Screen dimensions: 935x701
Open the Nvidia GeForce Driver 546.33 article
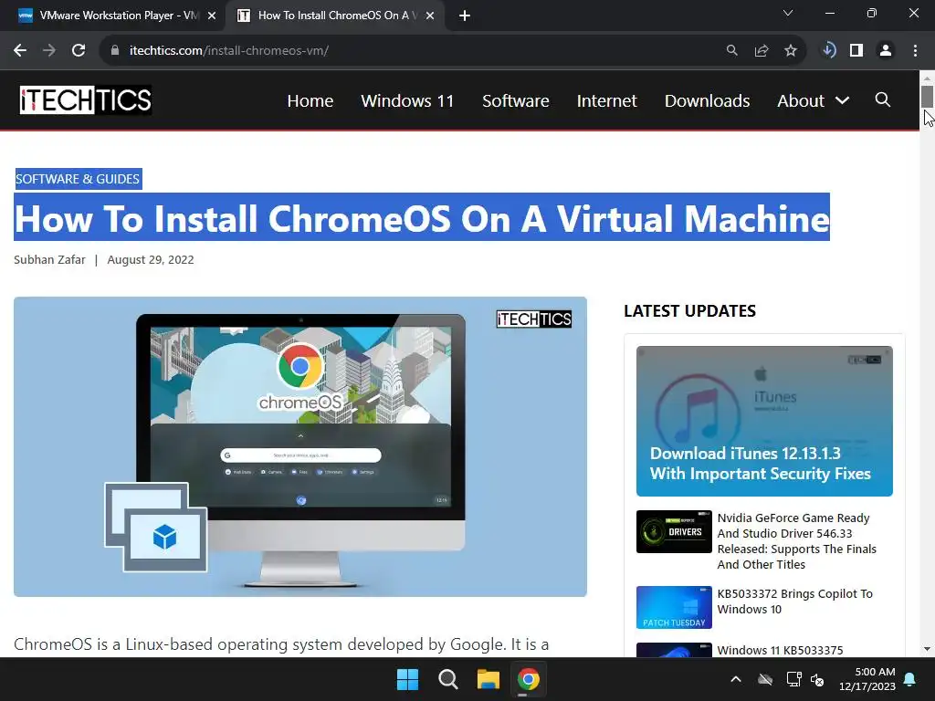(796, 541)
